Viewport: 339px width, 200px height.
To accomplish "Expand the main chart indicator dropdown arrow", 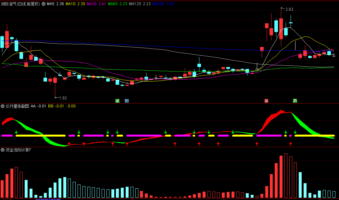I will [x=44, y=4].
